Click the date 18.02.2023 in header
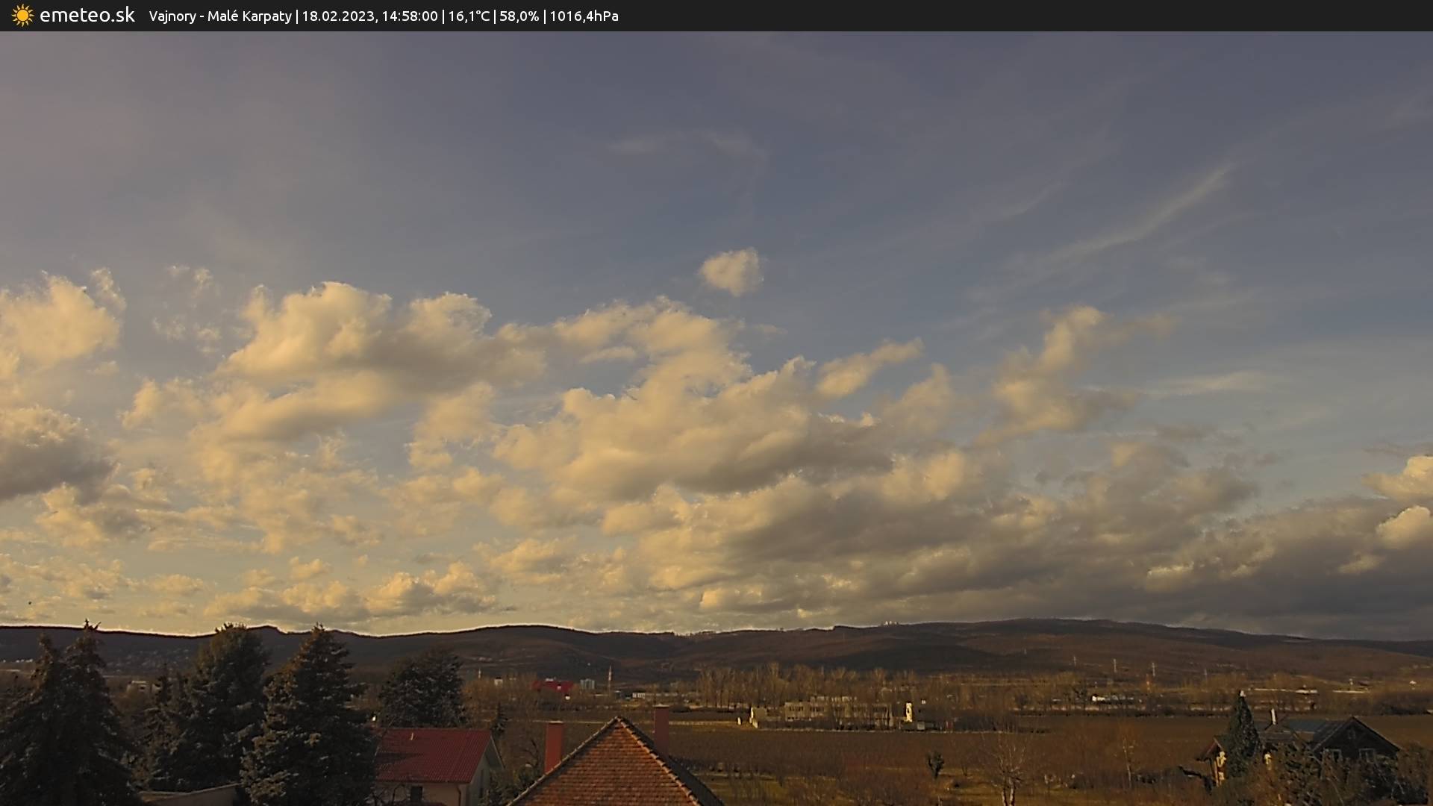The height and width of the screenshot is (806, 1433). (337, 16)
